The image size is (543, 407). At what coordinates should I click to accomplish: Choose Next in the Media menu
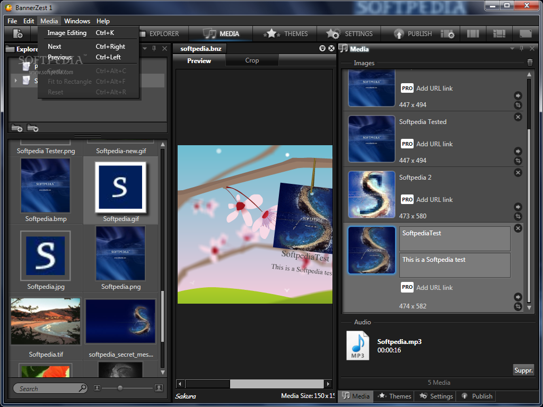coord(89,47)
